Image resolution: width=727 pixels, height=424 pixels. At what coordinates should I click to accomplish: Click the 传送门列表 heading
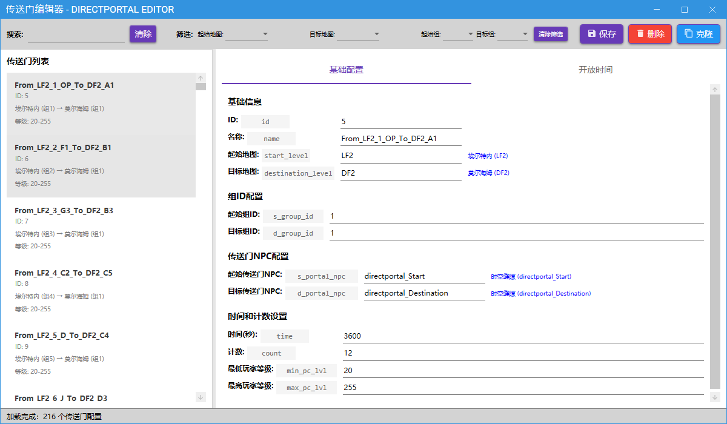coord(28,62)
